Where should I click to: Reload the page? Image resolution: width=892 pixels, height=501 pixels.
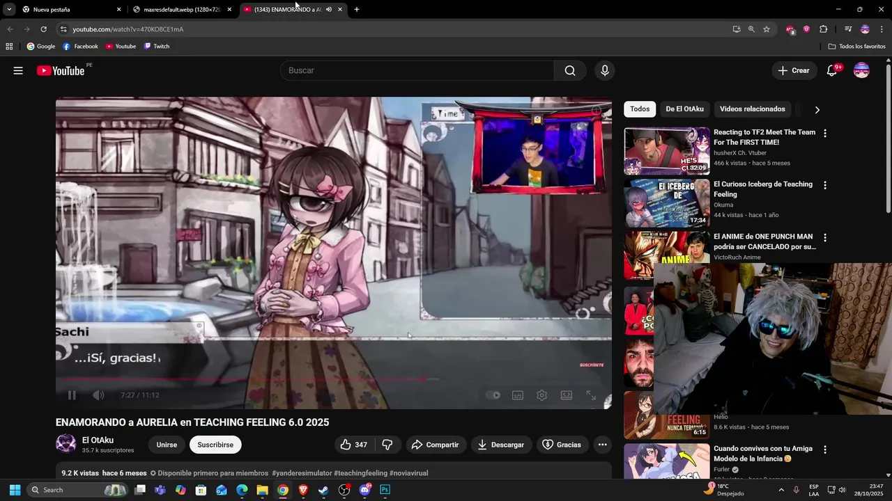[x=43, y=29]
